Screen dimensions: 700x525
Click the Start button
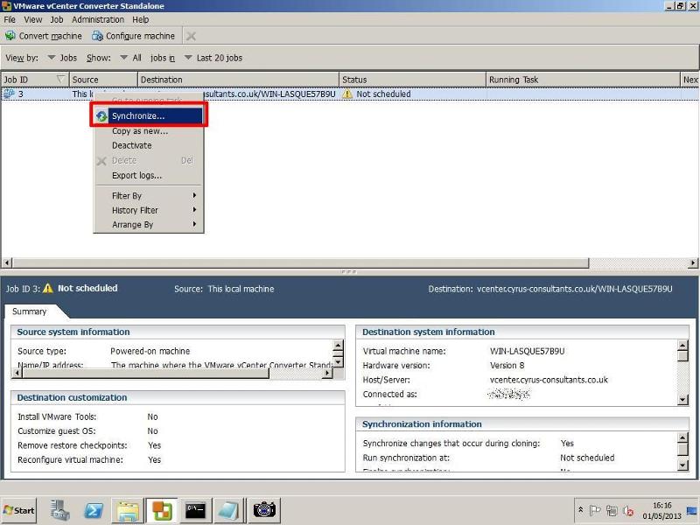coord(18,510)
